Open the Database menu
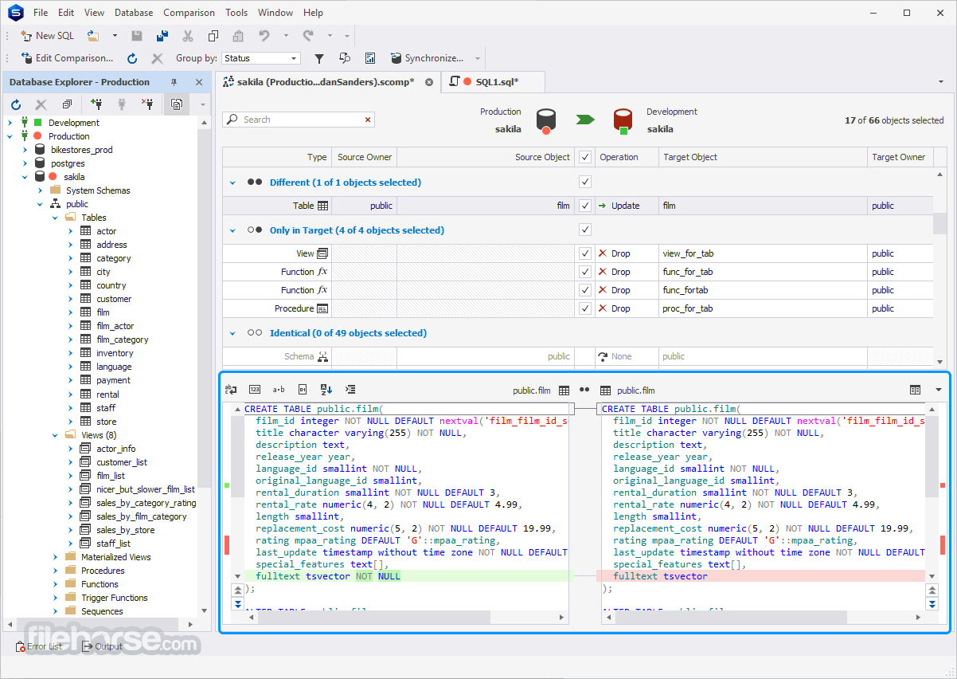This screenshot has height=679, width=957. (x=134, y=13)
